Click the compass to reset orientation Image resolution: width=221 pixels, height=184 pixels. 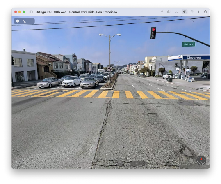click(201, 161)
